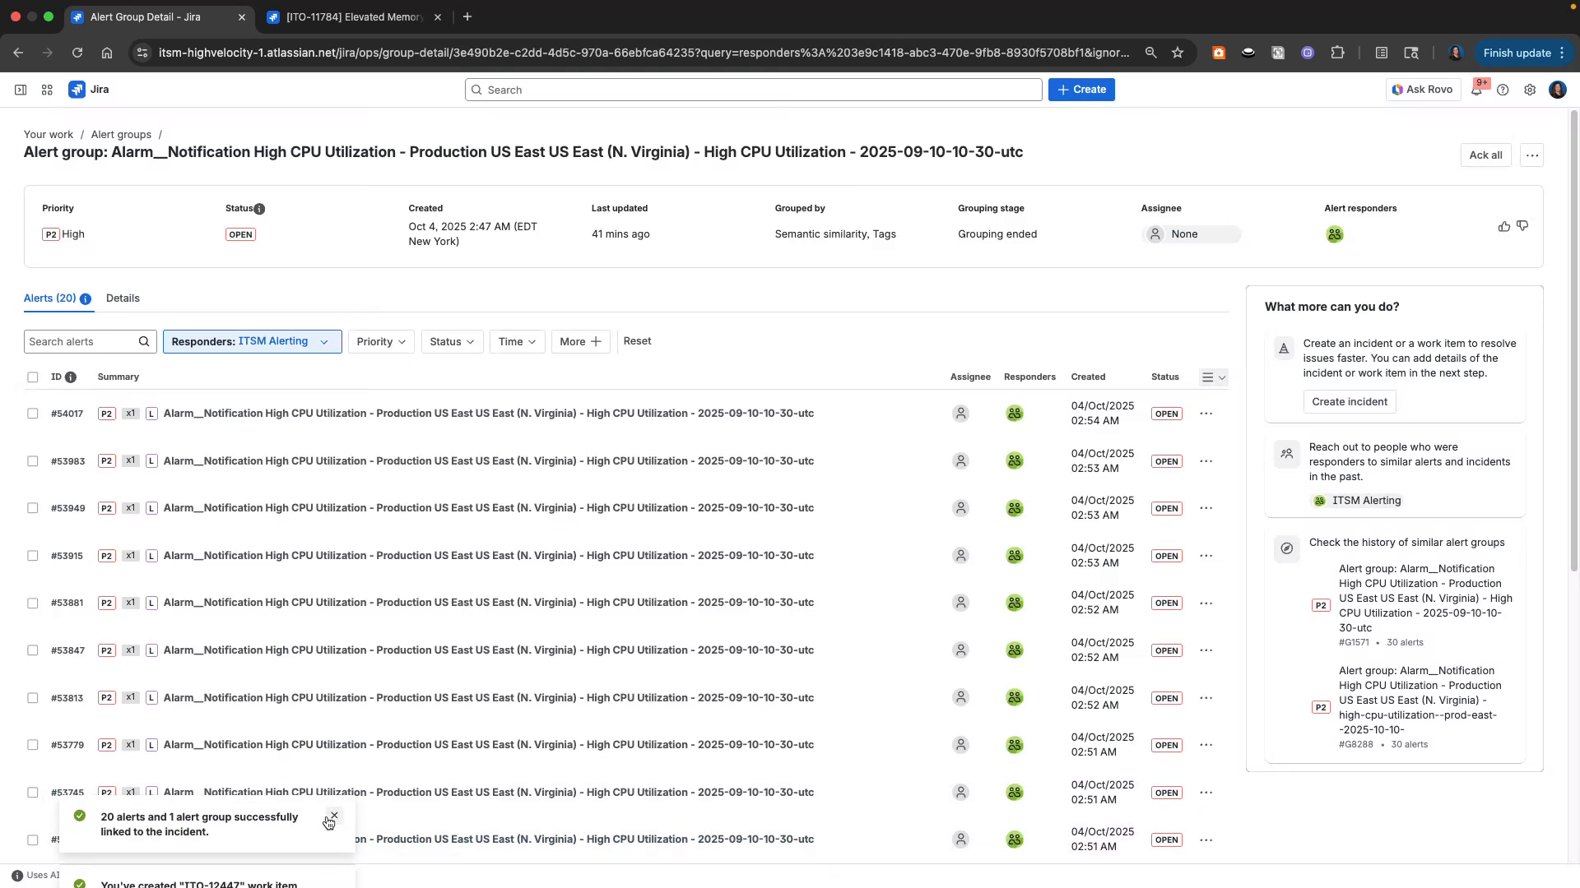1580x888 pixels.
Task: Click the Create incident button
Action: coord(1350,401)
